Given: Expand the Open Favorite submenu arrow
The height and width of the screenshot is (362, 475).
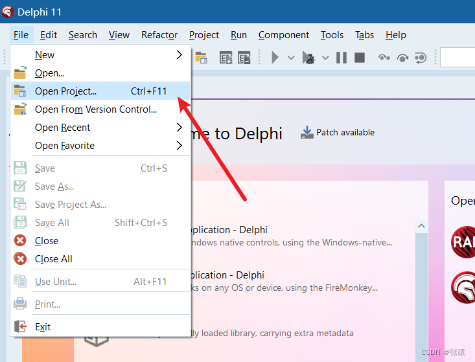Looking at the screenshot, I should [x=180, y=146].
